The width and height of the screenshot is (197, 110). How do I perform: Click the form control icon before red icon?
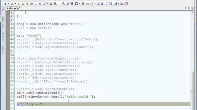tap(115, 4)
